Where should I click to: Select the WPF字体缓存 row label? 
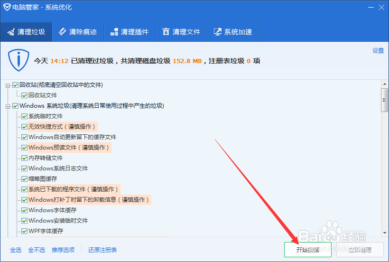(x=46, y=231)
